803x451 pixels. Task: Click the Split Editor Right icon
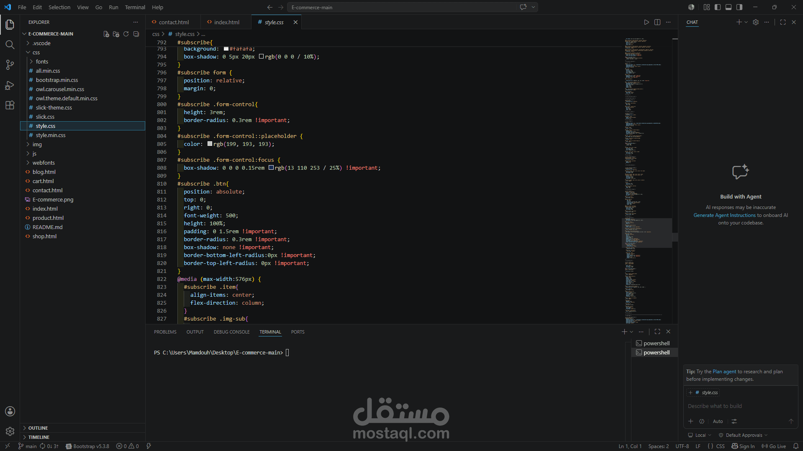pyautogui.click(x=657, y=22)
